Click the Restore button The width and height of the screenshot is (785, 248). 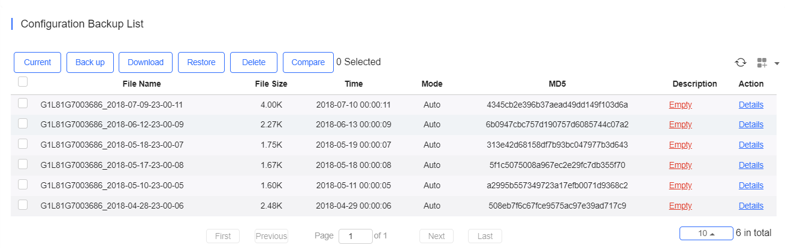(x=201, y=62)
